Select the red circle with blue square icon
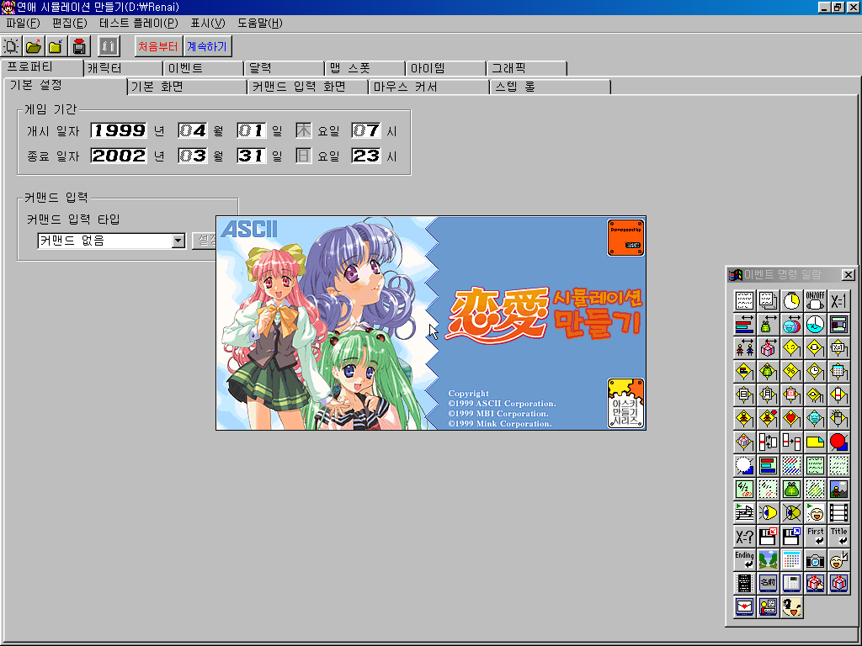862x646 pixels. coord(838,442)
